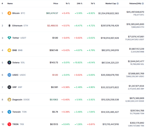Click the Bitcoin coin logo icon

9,13
